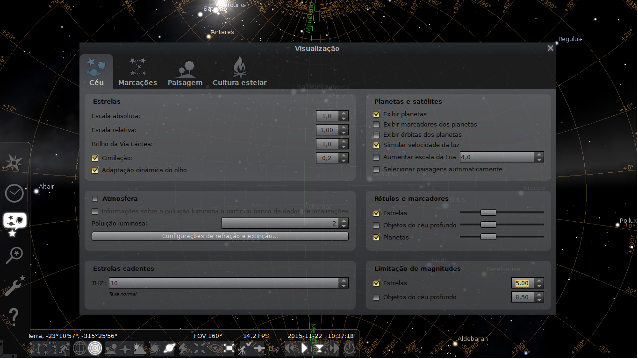638x359 pixels.
Task: Open the help window question mark
Action: coord(14,317)
